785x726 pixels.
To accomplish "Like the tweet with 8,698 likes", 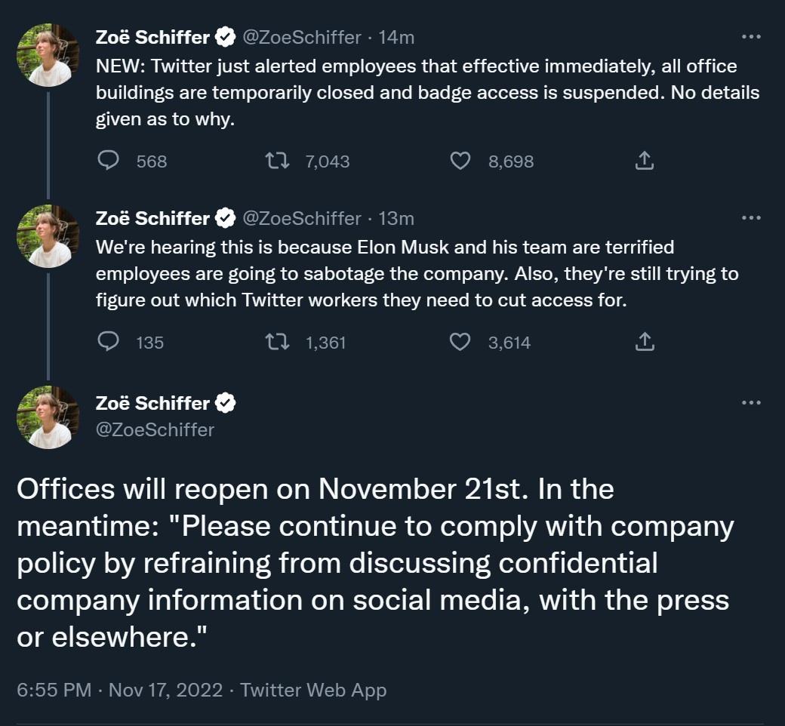I will click(460, 161).
